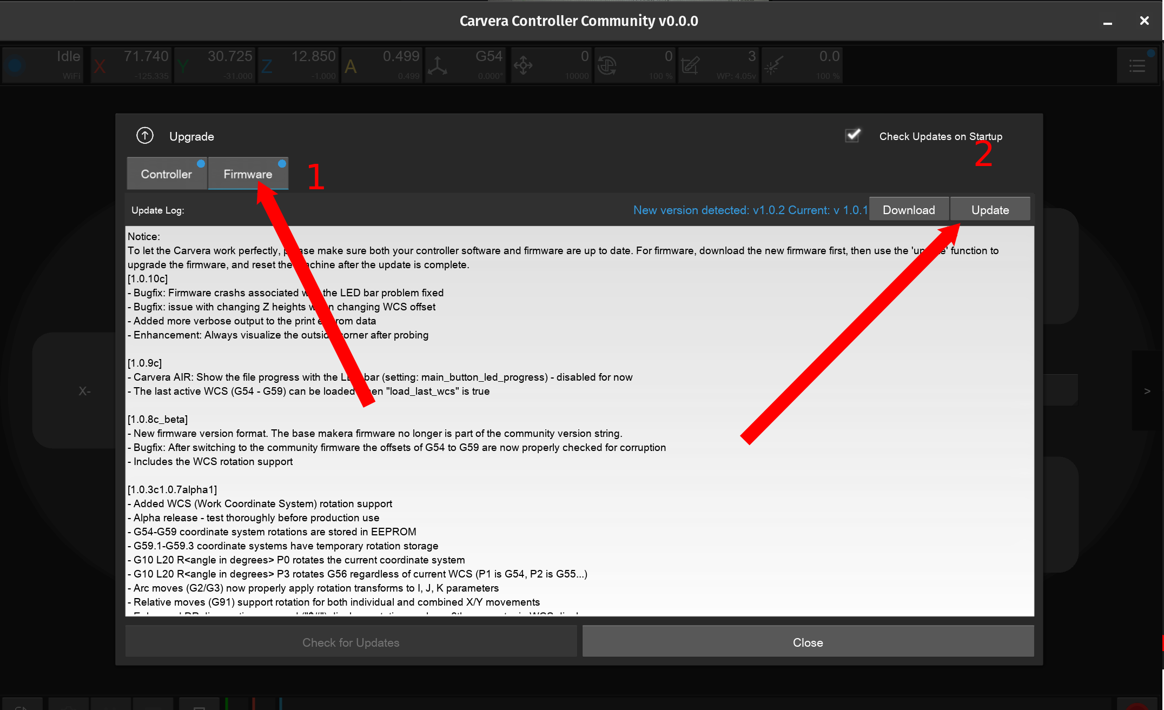
Task: Click the Idle status indicator icon
Action: click(x=16, y=65)
